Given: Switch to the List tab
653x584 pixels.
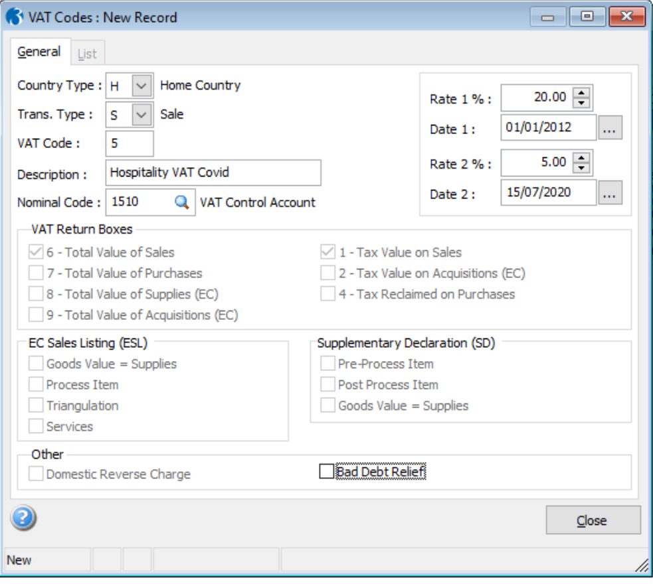Looking at the screenshot, I should (87, 54).
